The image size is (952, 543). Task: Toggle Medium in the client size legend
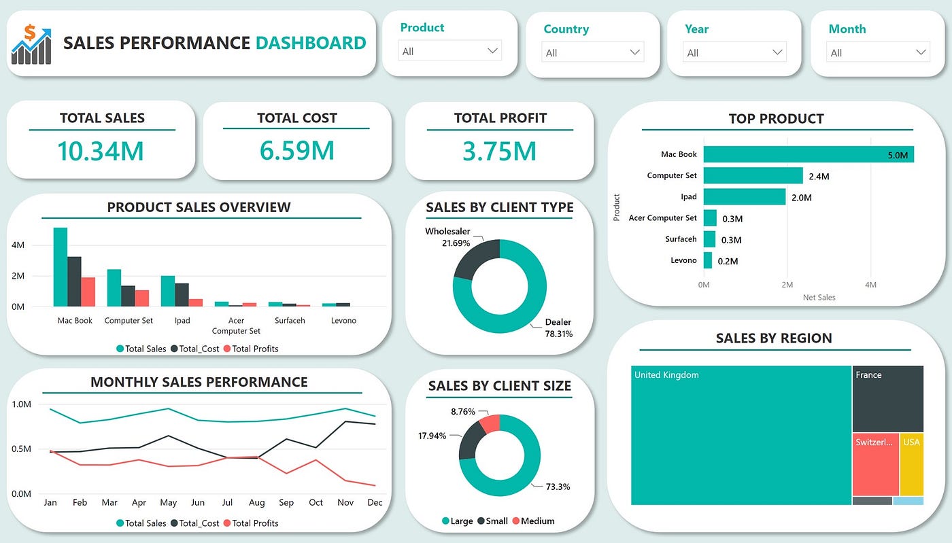pyautogui.click(x=534, y=521)
